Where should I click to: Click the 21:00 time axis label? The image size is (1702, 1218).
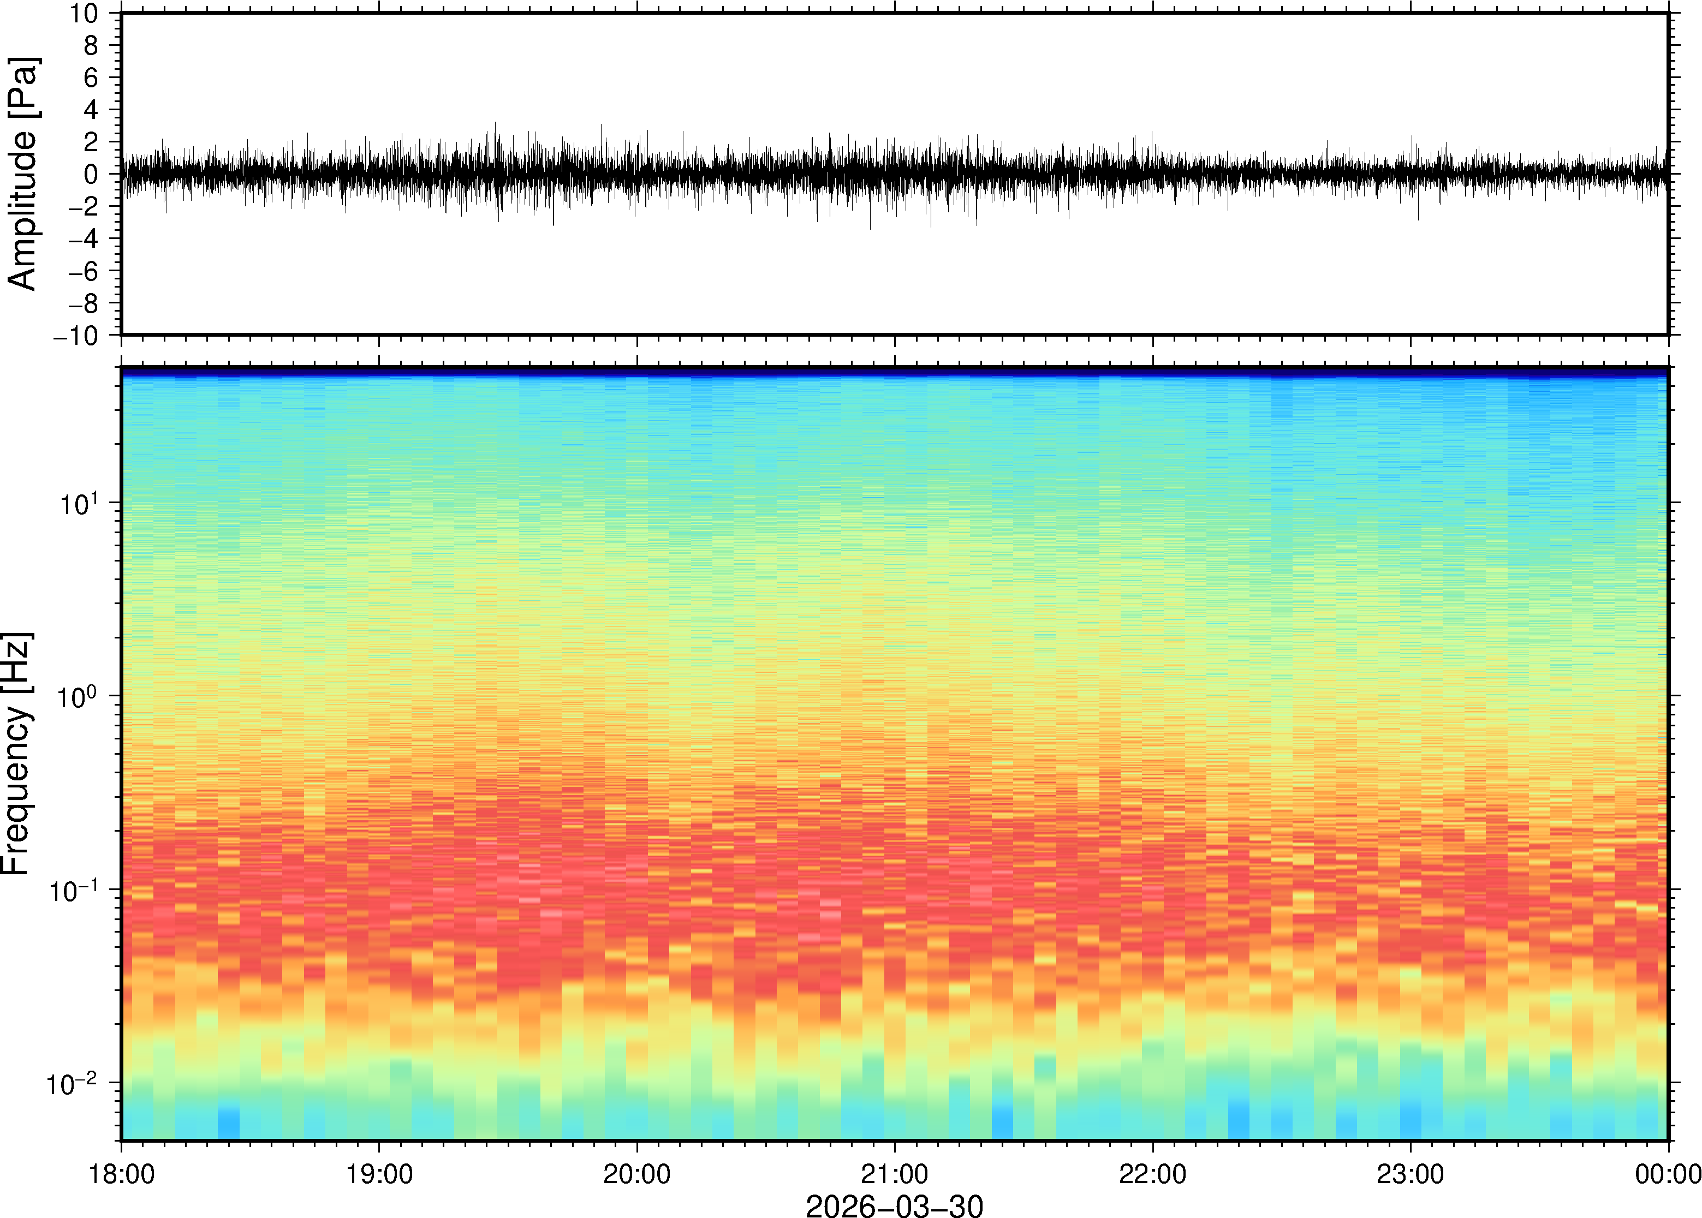(894, 1174)
